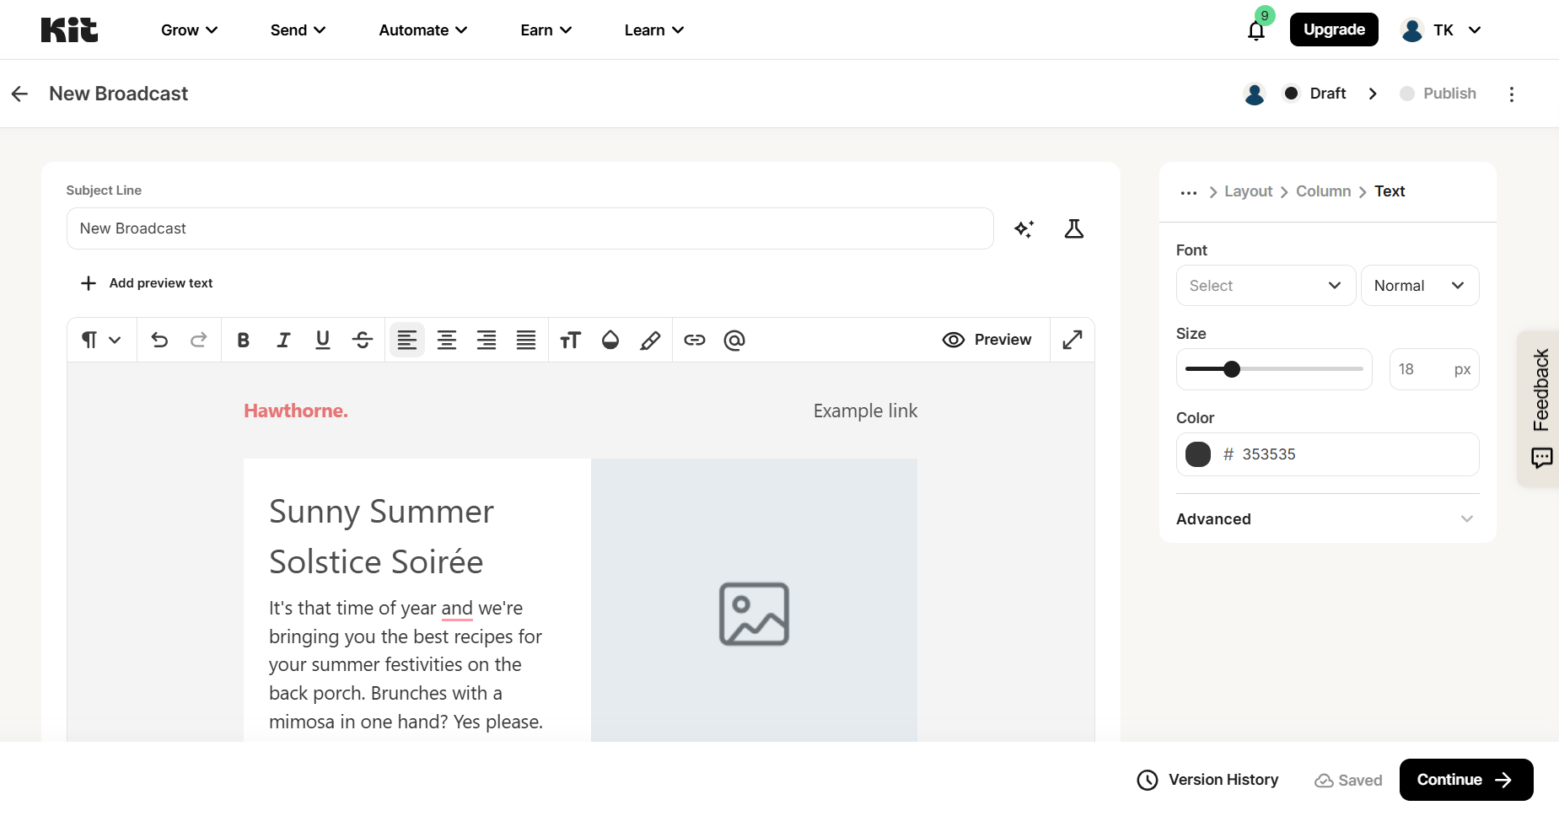Viewport: 1559px width, 816px height.
Task: Click the Subject Line input field
Action: pos(530,228)
